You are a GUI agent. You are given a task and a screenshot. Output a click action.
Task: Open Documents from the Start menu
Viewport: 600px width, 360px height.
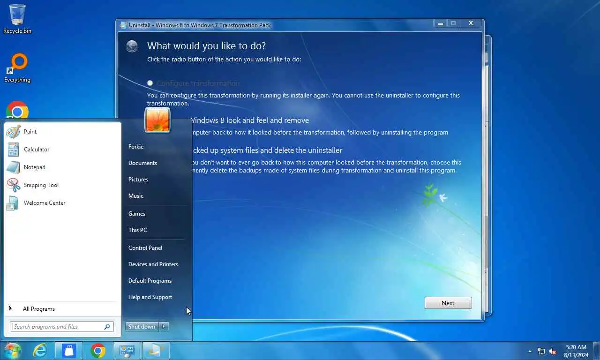pyautogui.click(x=142, y=163)
